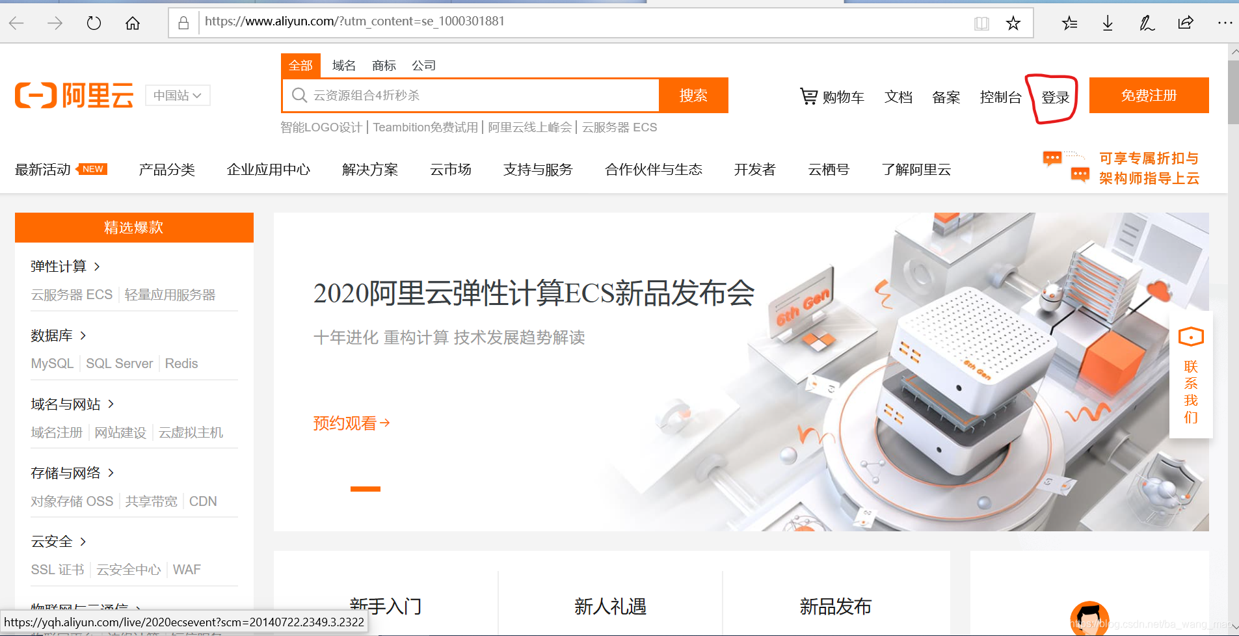Click the shopping cart icon
The image size is (1239, 636).
coord(808,96)
